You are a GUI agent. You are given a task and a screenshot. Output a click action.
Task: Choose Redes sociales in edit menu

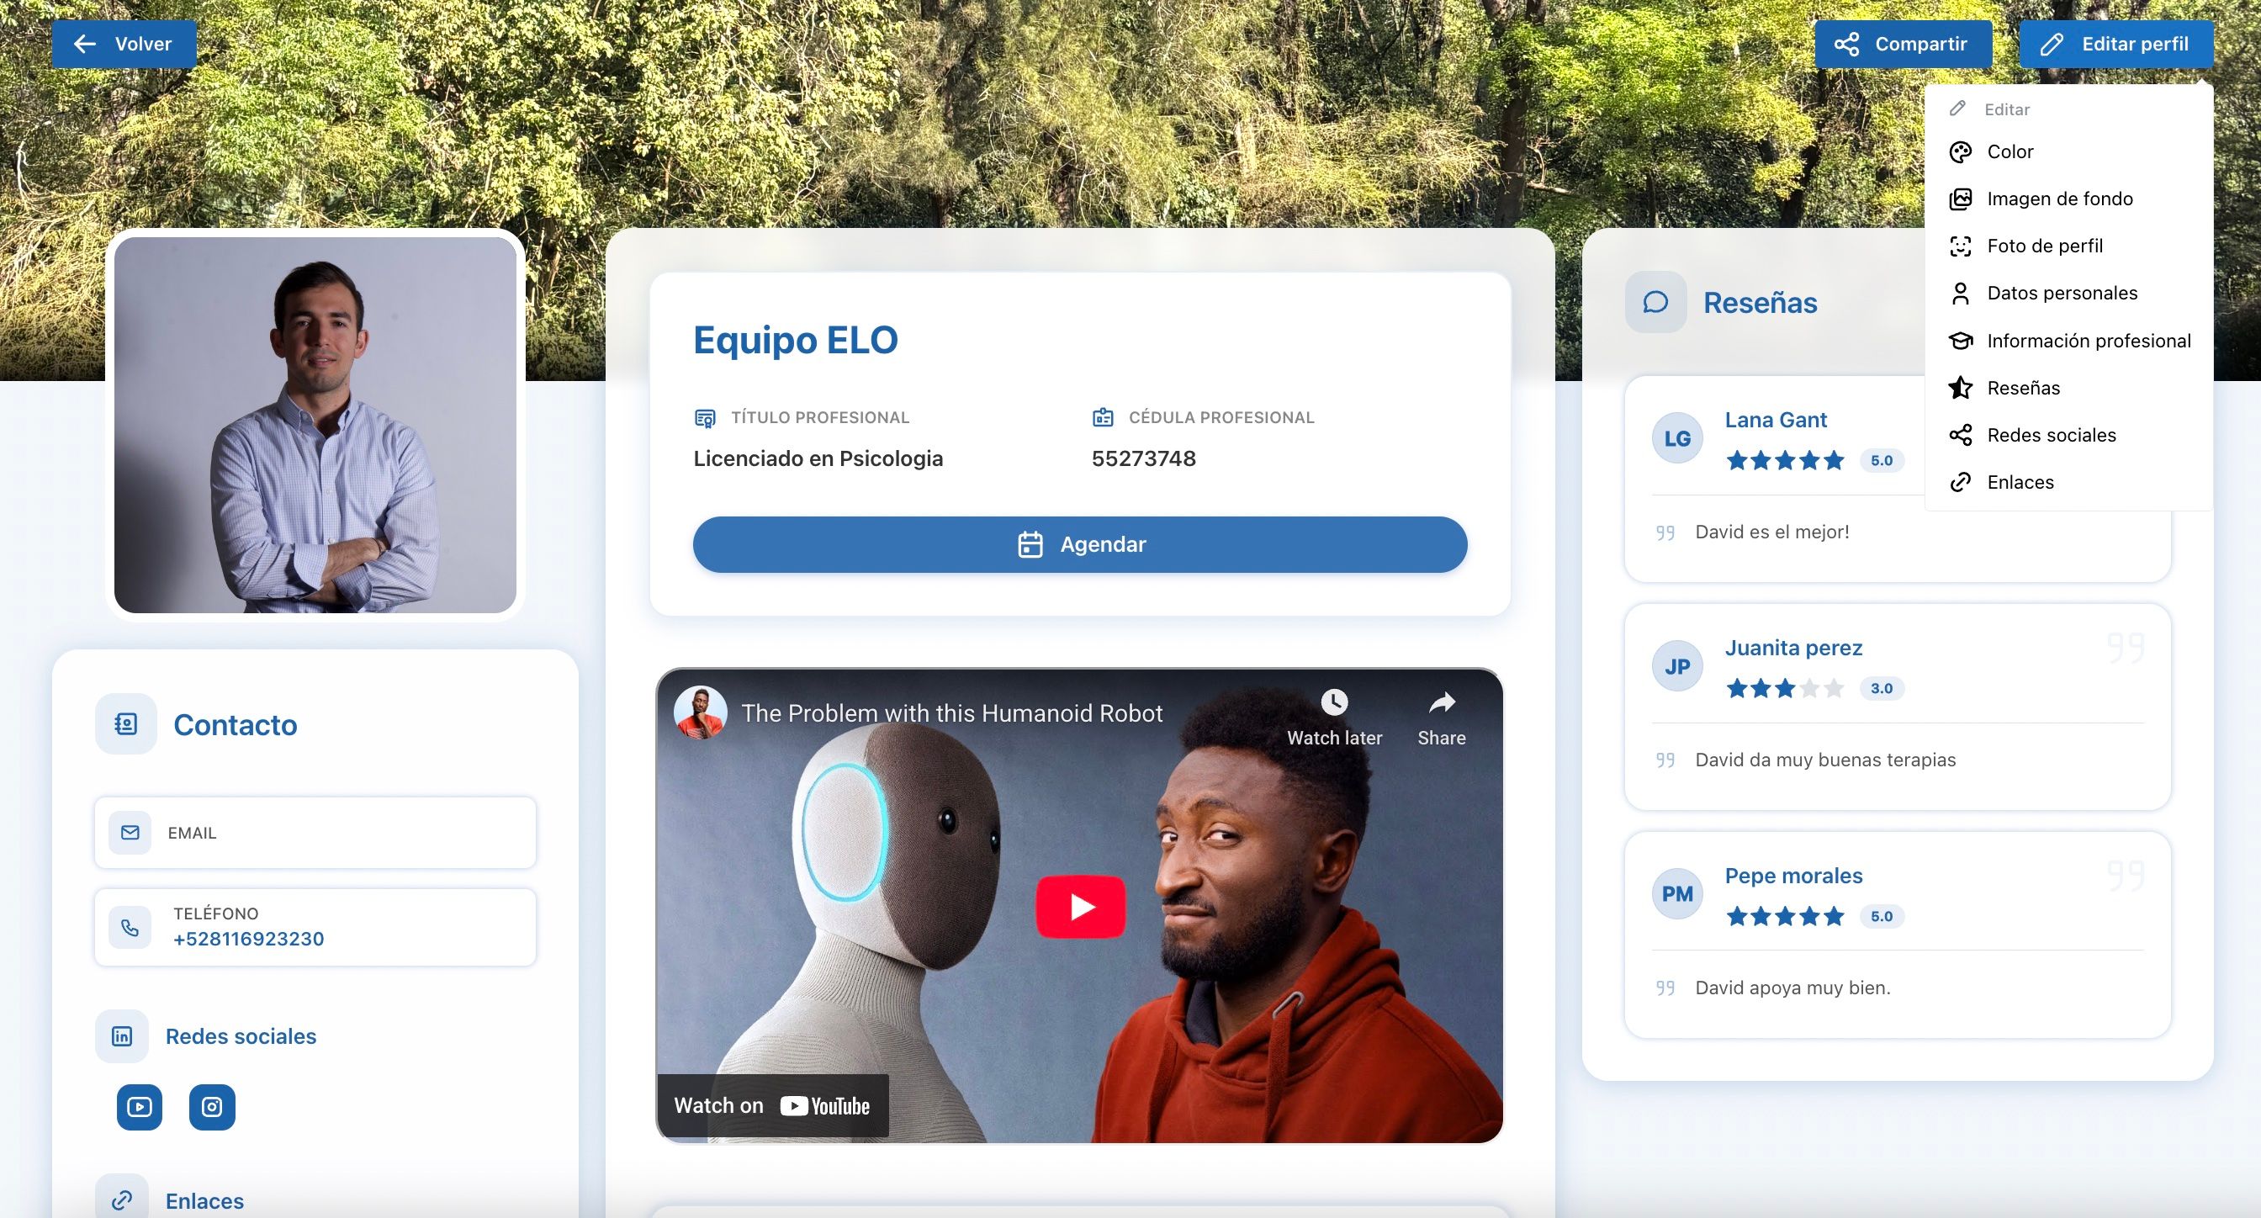[2051, 435]
